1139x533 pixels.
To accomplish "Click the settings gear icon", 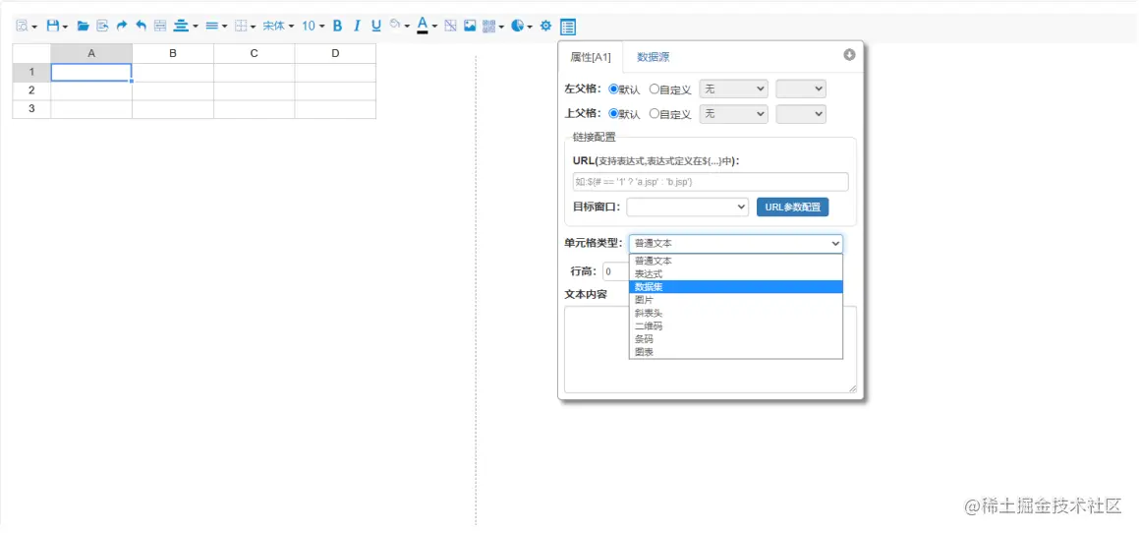I will [545, 26].
